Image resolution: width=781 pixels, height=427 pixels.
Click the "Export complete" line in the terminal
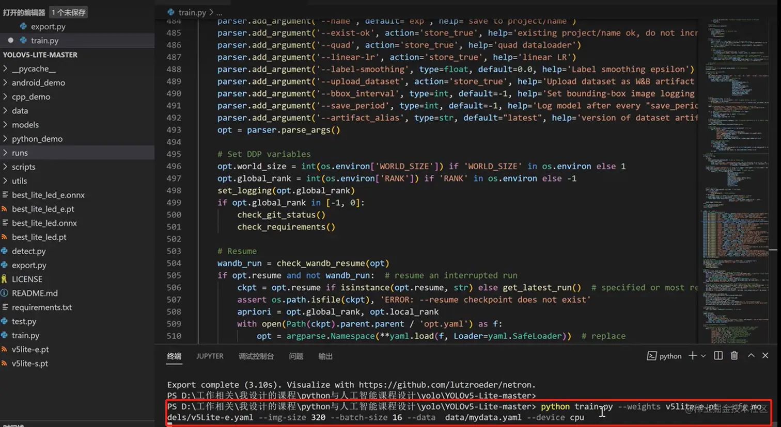pos(351,385)
